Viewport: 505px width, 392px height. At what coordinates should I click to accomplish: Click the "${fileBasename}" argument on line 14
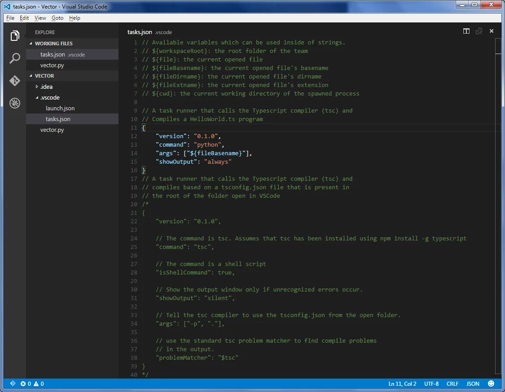point(216,153)
